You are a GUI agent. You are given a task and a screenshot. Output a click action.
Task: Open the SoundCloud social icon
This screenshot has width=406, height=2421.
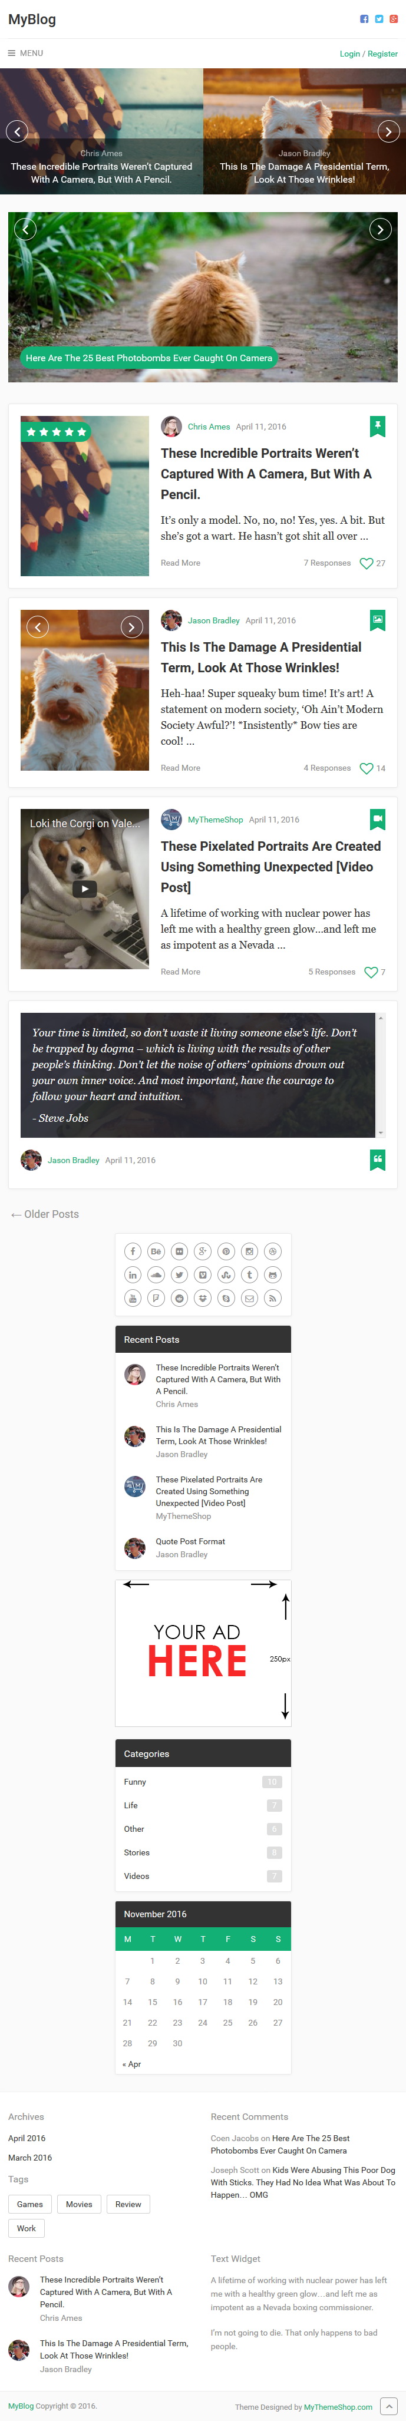(156, 1274)
